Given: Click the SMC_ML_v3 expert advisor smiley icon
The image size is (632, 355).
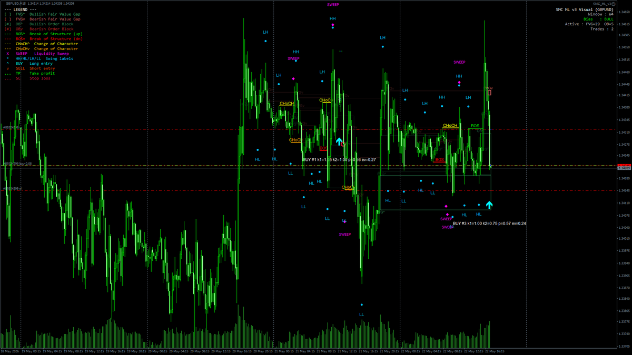Looking at the screenshot, I should point(613,4).
